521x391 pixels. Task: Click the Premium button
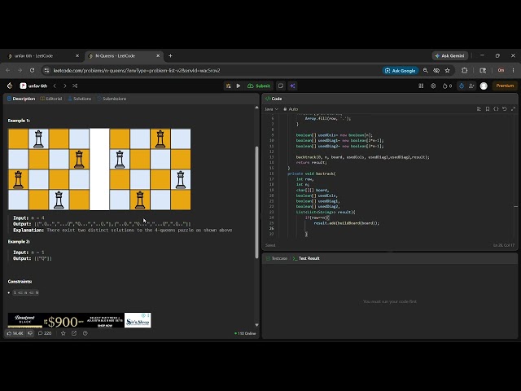pos(505,86)
